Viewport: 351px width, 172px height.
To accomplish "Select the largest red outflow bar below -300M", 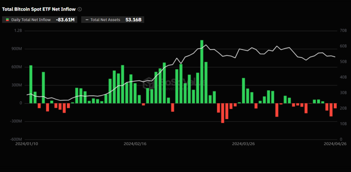I will [222, 113].
